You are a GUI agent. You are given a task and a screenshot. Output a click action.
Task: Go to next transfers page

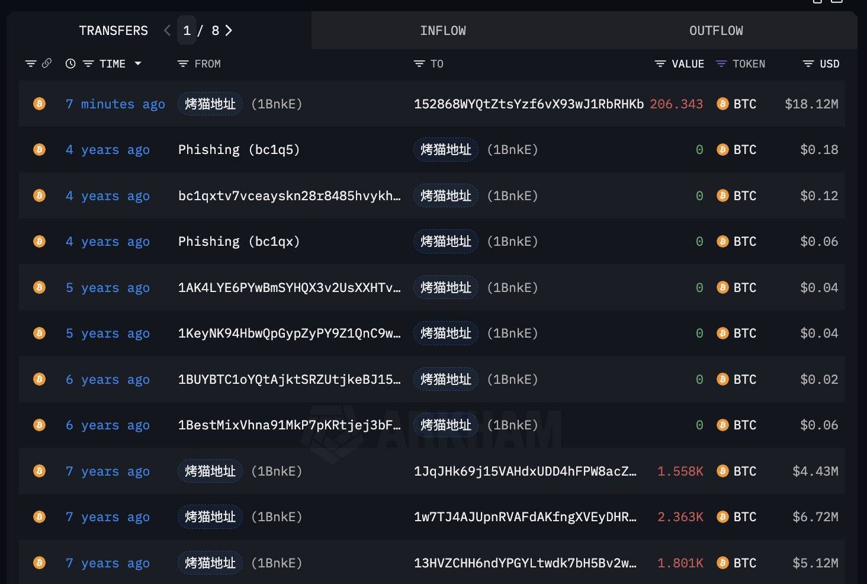[x=229, y=30]
